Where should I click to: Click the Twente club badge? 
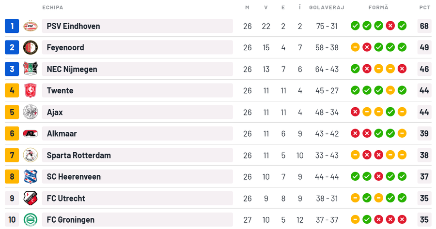30,90
